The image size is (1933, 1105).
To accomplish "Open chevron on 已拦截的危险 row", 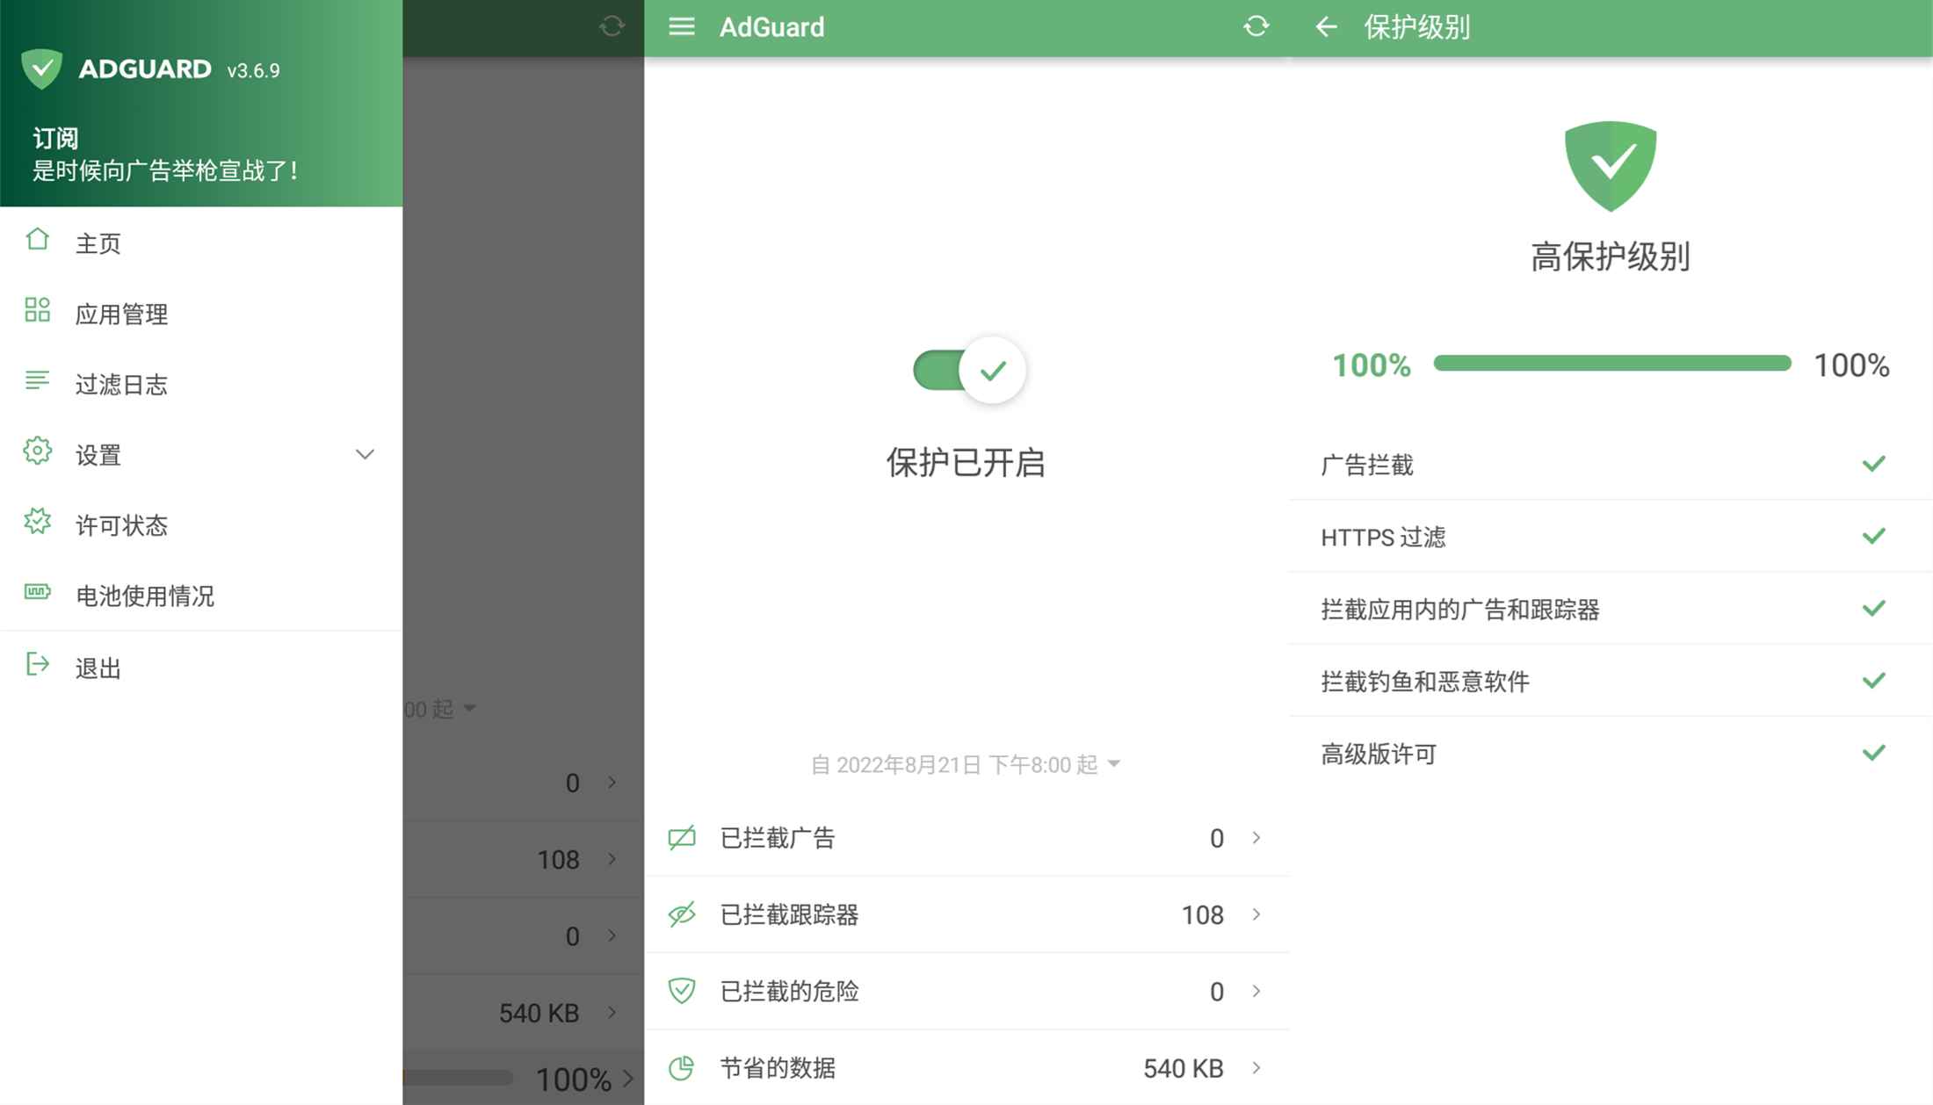I will click(x=1256, y=991).
